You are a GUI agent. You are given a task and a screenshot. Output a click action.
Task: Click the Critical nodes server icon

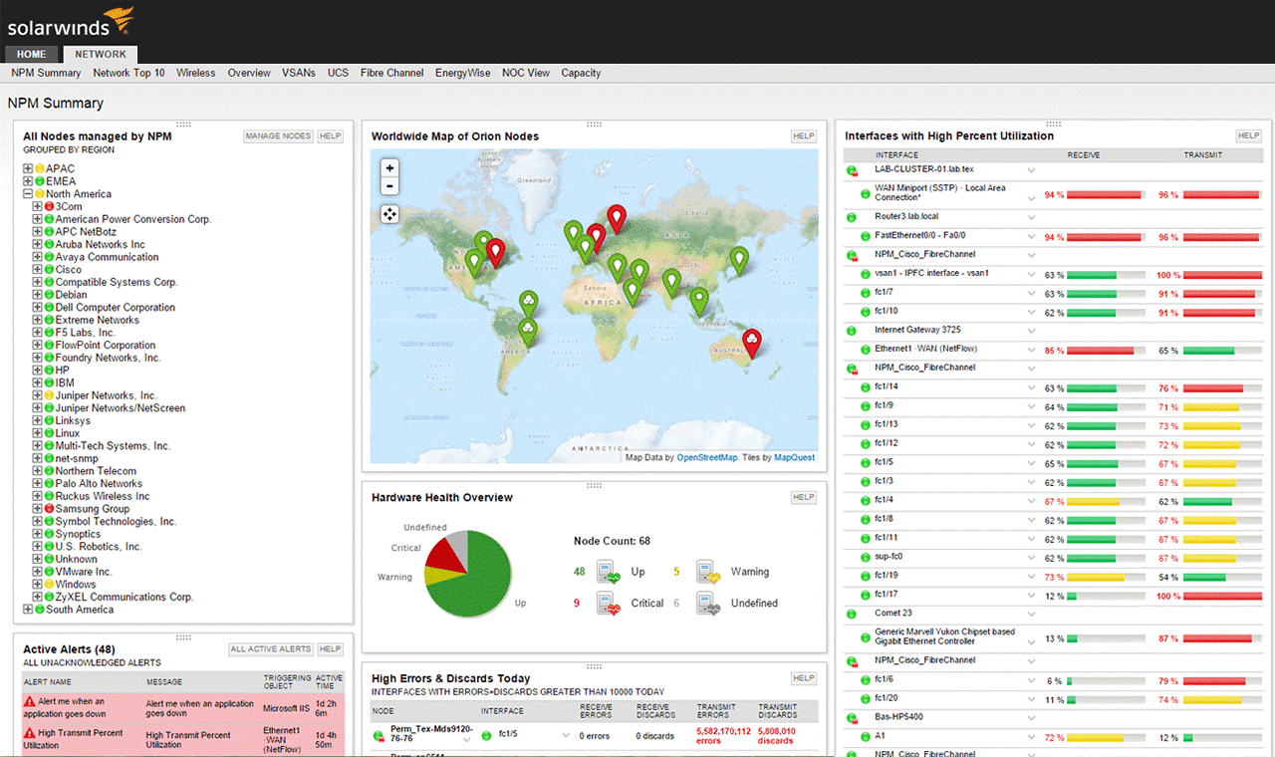point(609,604)
